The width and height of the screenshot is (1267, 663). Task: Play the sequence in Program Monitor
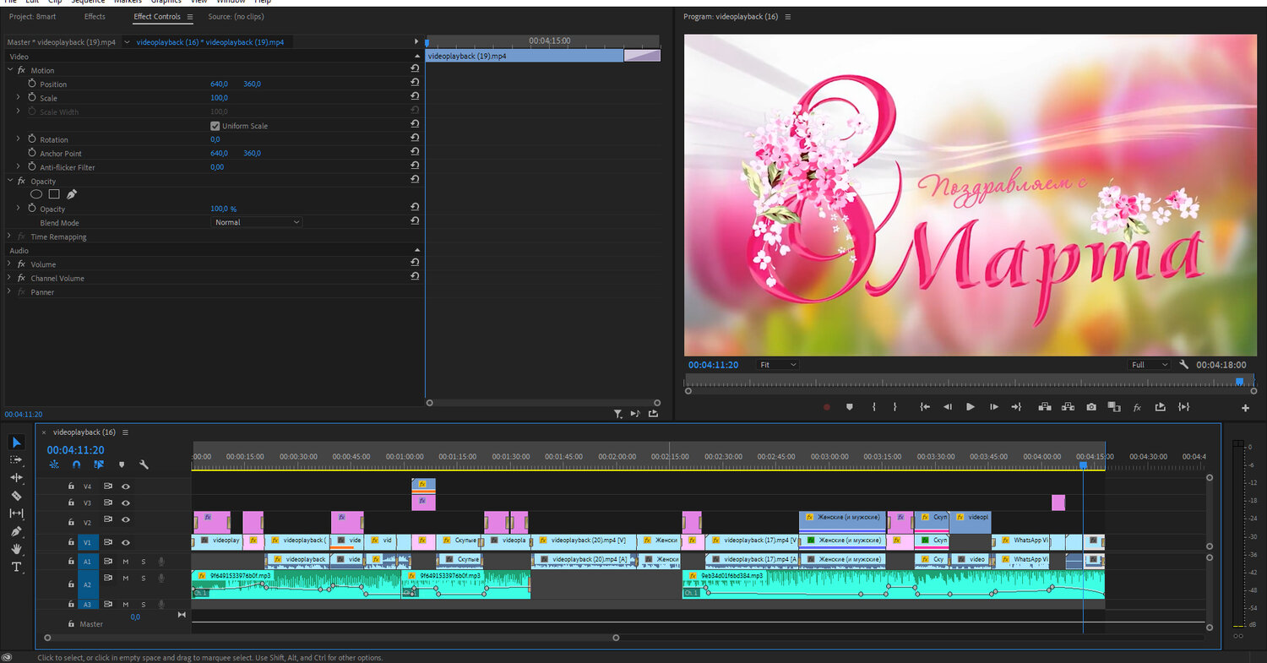pyautogui.click(x=970, y=407)
